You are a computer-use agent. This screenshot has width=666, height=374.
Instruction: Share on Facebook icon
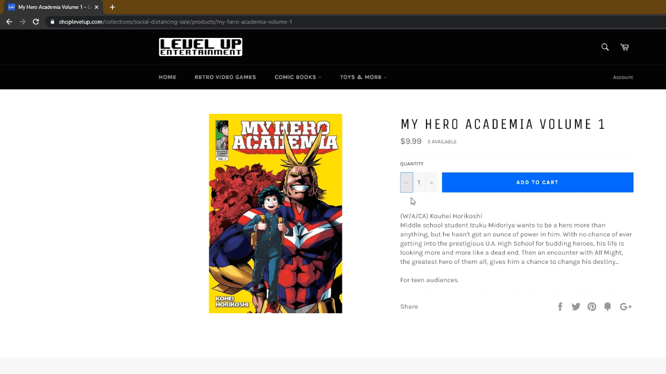click(x=560, y=306)
